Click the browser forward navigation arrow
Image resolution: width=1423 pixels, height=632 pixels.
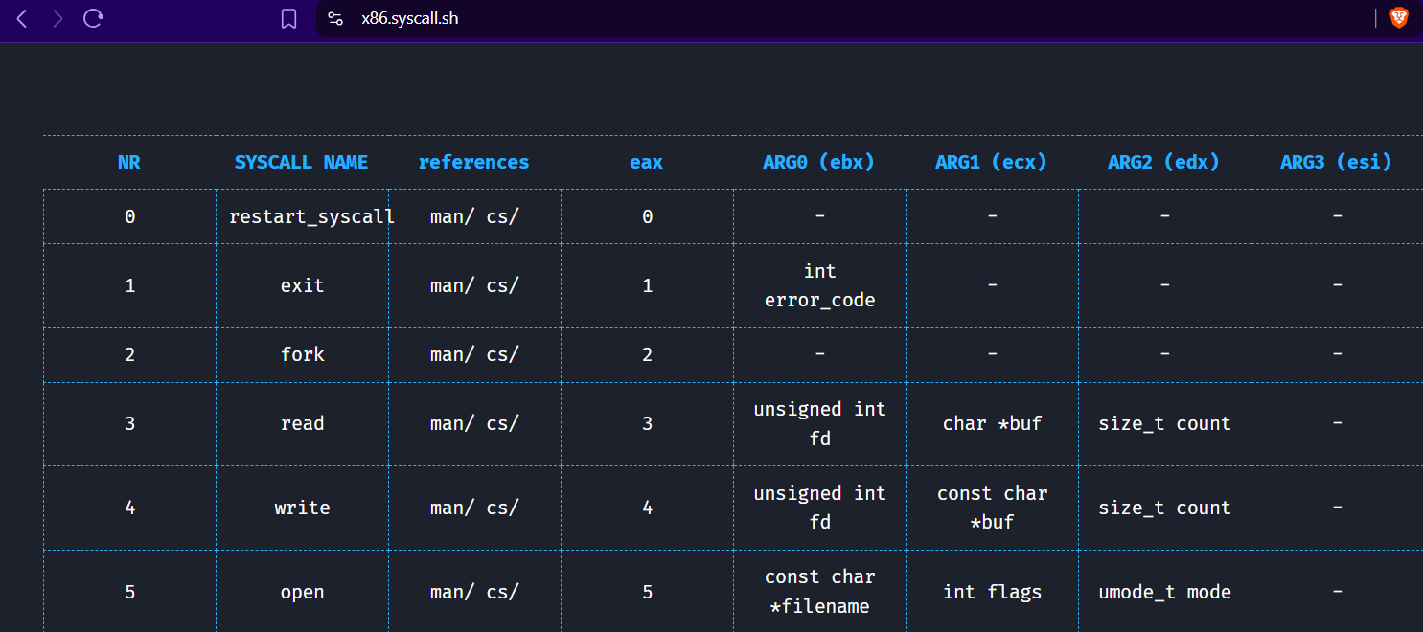(x=57, y=17)
